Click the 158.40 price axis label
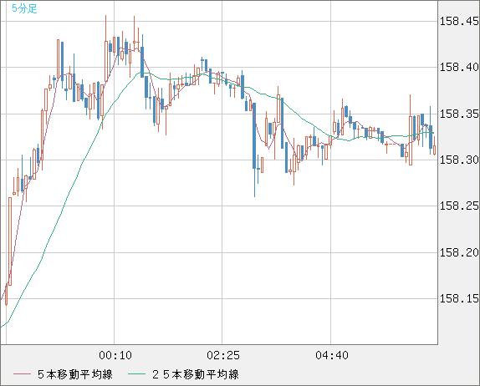 tap(459, 67)
